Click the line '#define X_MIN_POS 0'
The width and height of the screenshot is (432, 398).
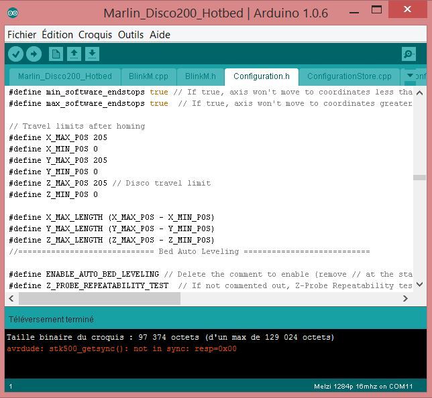(53, 149)
